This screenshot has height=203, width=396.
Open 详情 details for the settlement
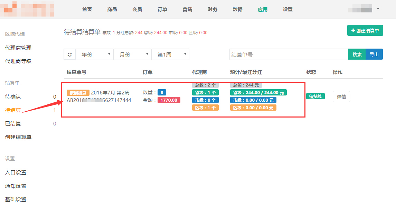point(341,97)
